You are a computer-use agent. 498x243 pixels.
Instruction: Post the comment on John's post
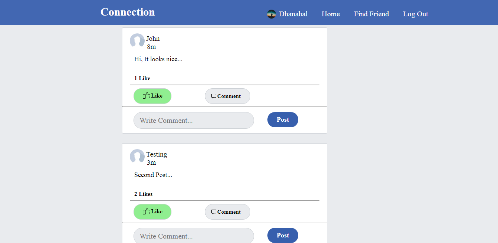(x=283, y=120)
